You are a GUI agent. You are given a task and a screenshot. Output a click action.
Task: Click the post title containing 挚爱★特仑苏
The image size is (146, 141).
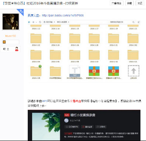click(41, 3)
